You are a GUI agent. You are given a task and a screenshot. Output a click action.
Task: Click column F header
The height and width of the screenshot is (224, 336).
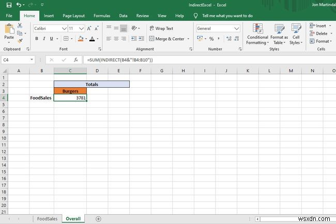(140, 71)
